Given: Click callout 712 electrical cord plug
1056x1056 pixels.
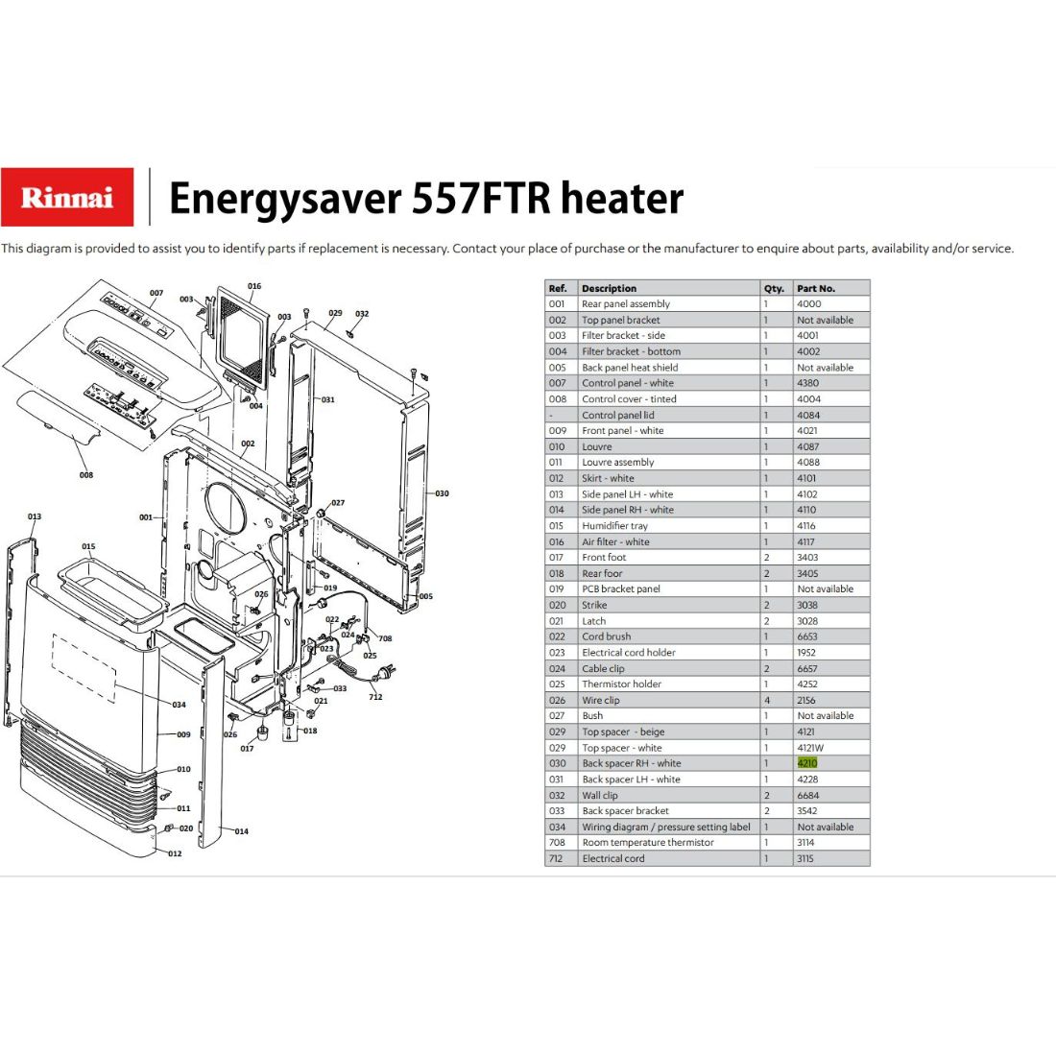Looking at the screenshot, I should pos(375,697).
